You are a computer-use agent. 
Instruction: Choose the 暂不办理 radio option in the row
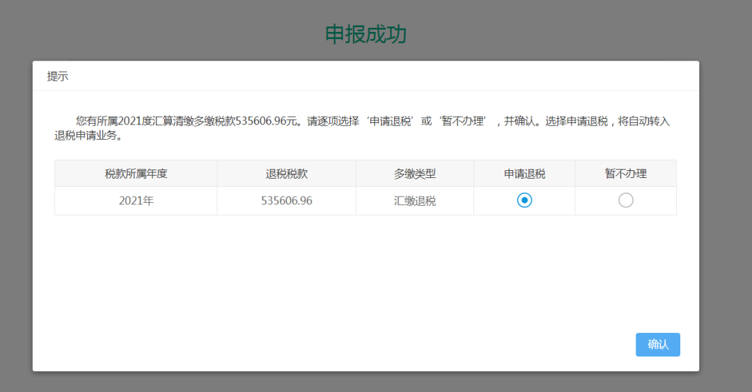coord(626,200)
